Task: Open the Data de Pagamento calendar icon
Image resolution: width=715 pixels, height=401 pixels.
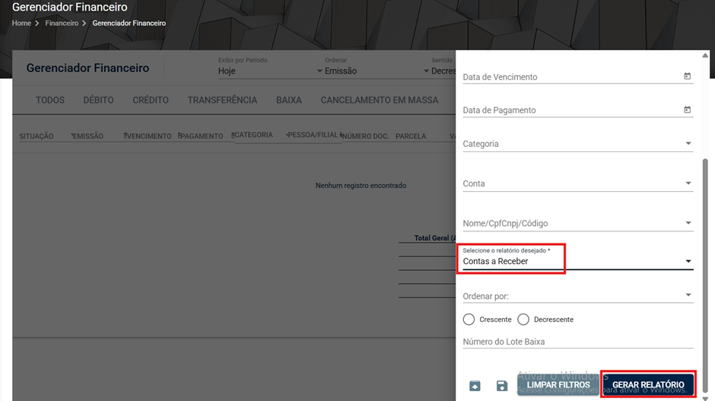Action: [x=687, y=110]
